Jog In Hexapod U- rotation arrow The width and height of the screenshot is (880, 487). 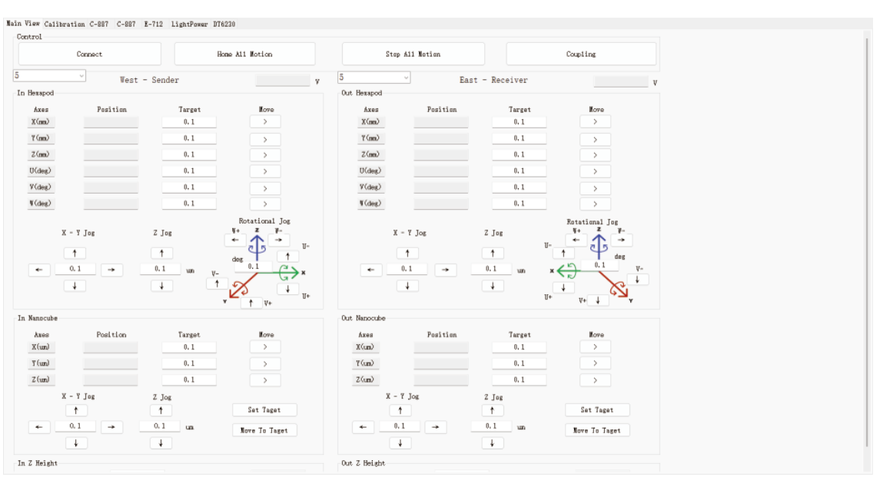tap(287, 257)
